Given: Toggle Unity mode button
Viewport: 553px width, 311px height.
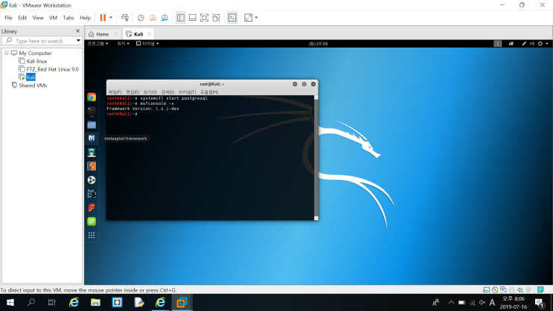Looking at the screenshot, I should click(216, 18).
